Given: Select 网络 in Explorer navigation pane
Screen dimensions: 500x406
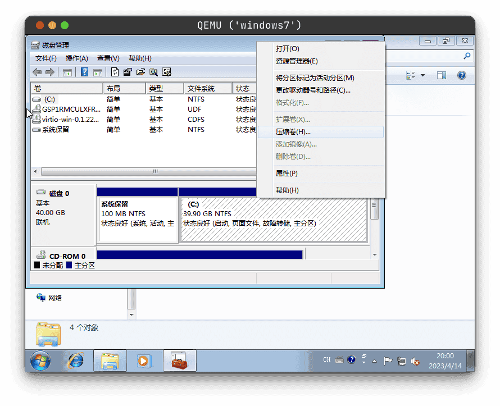Looking at the screenshot, I should (x=55, y=298).
